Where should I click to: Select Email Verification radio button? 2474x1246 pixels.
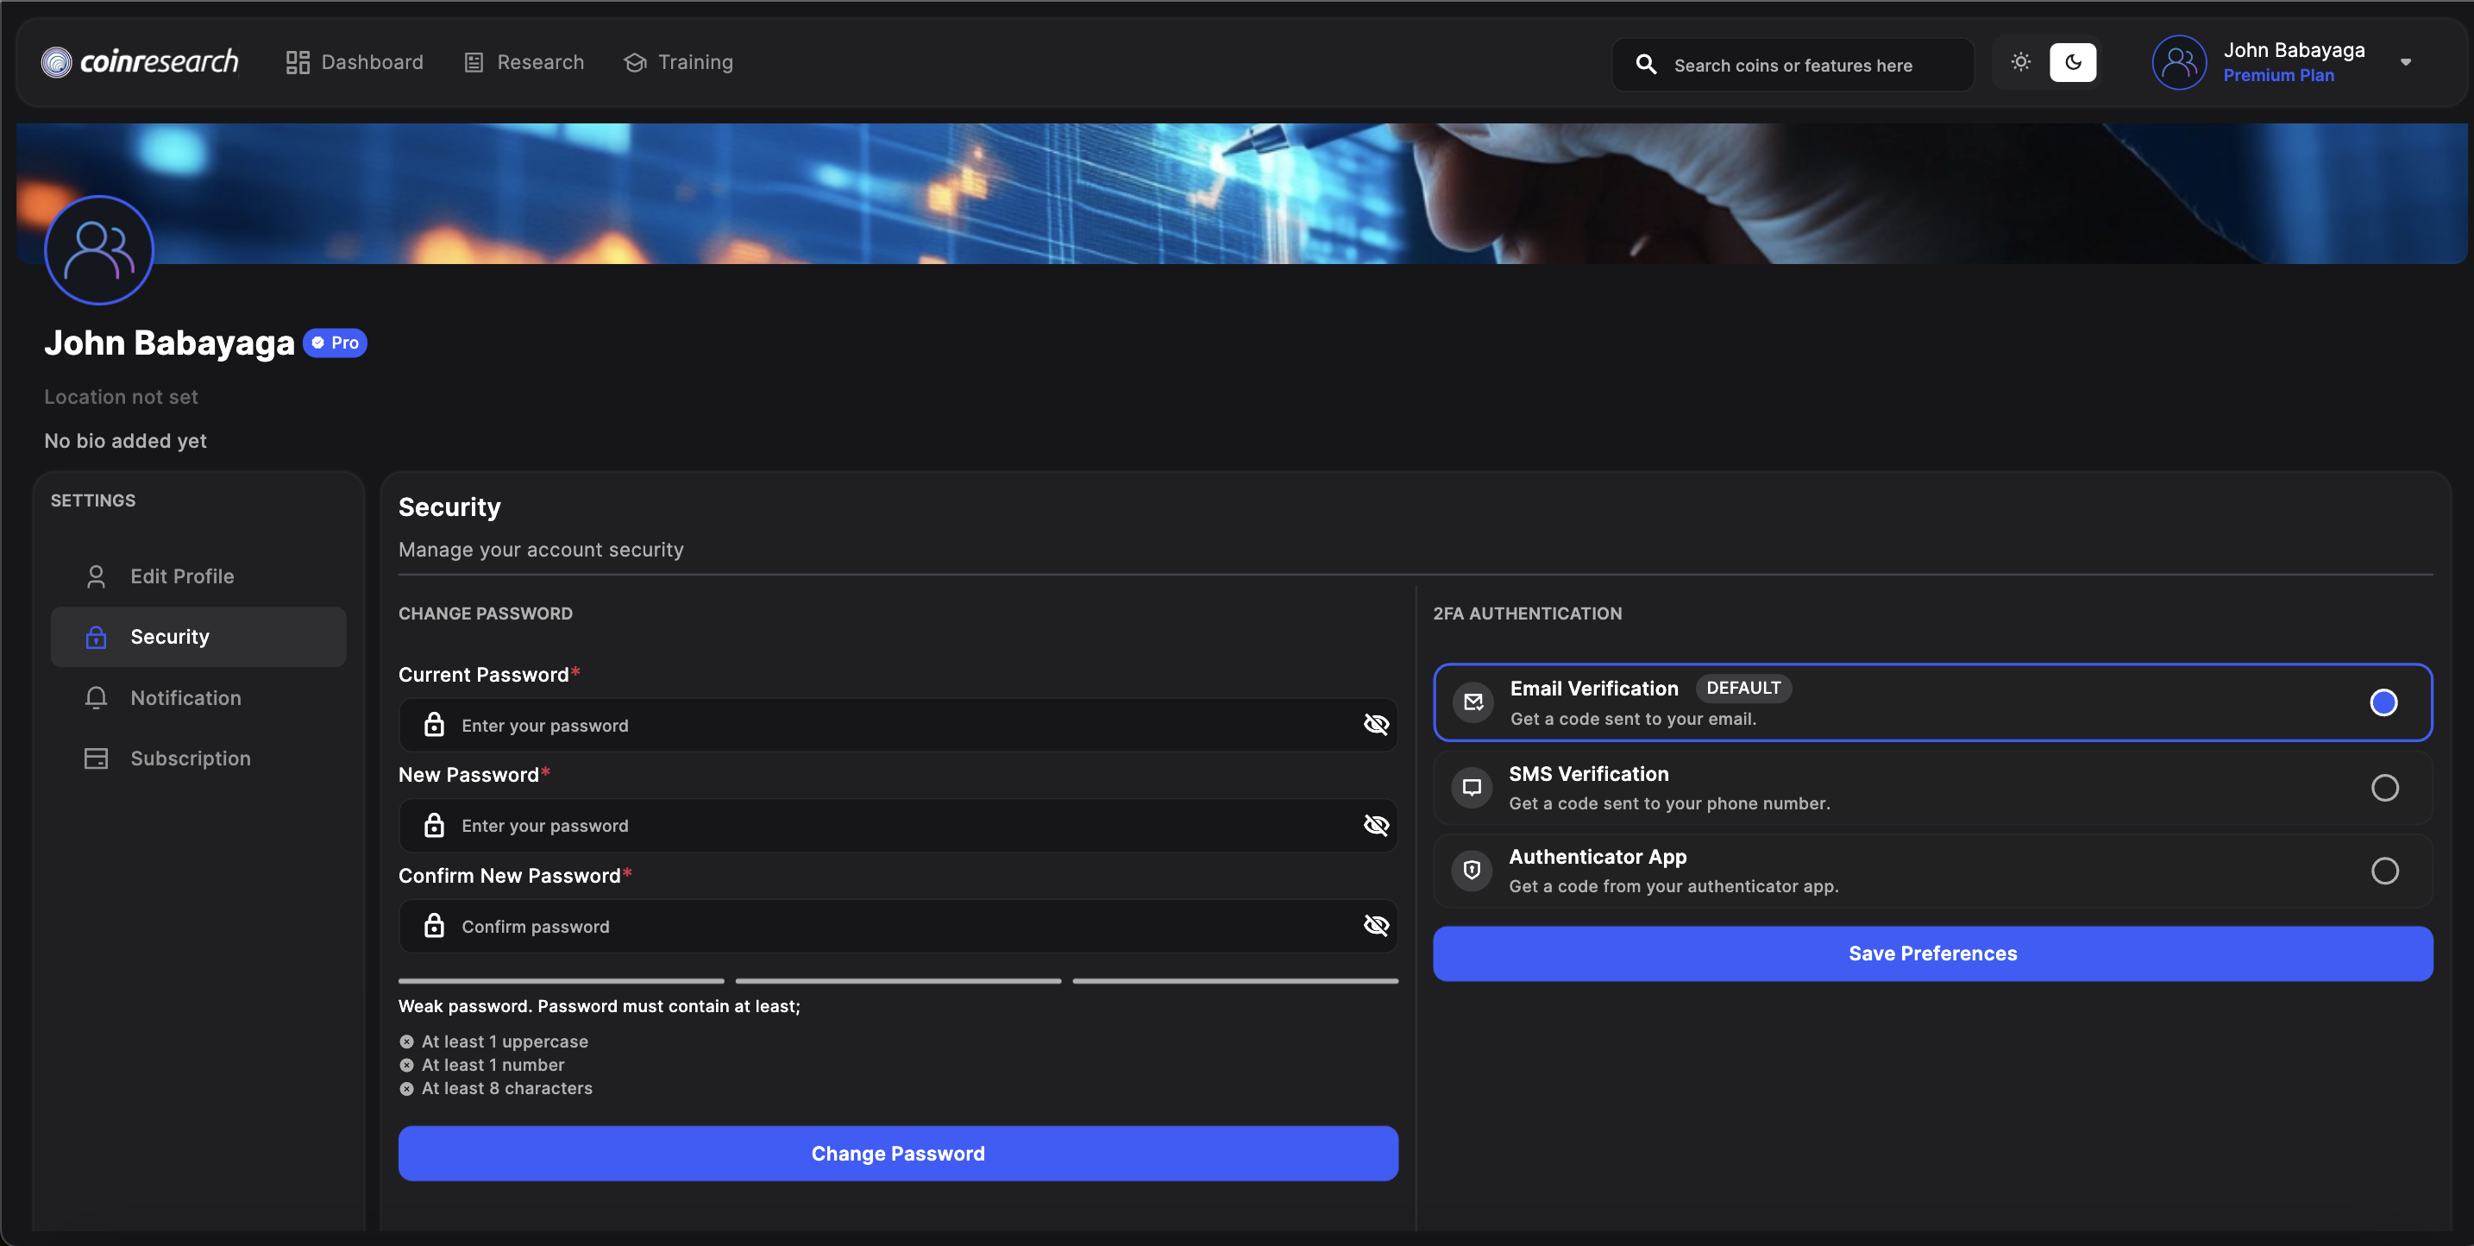[2383, 702]
